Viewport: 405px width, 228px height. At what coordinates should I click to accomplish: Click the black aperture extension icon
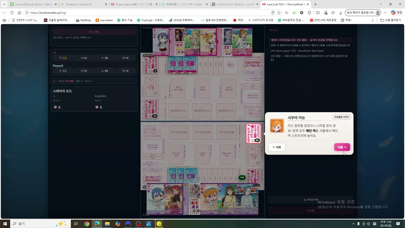click(302, 13)
